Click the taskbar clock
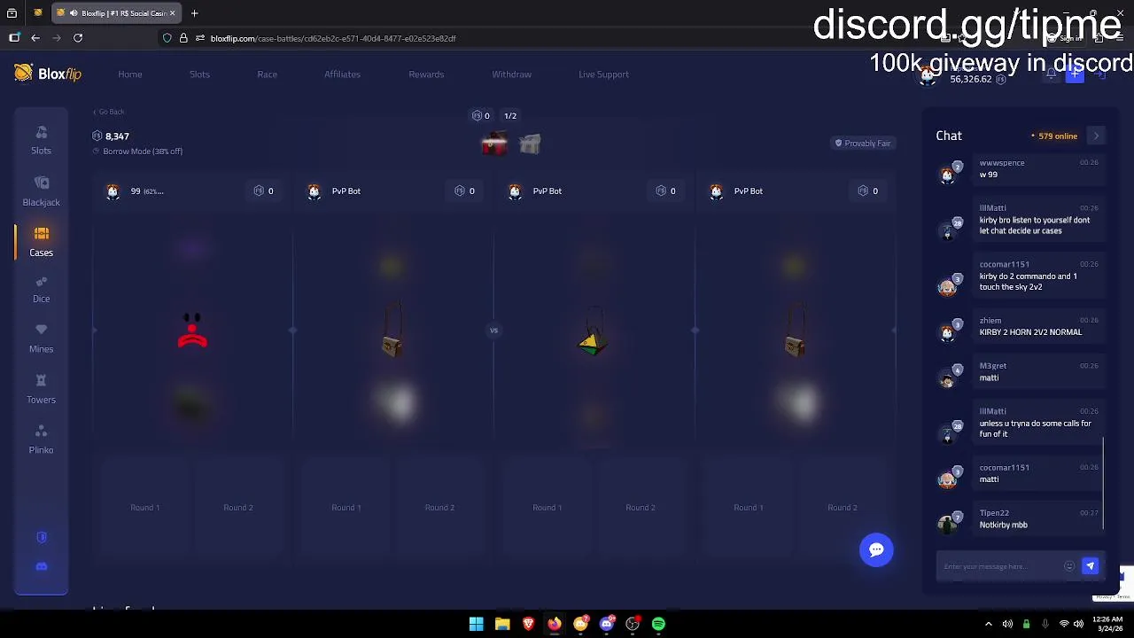The height and width of the screenshot is (638, 1134). click(x=1107, y=624)
